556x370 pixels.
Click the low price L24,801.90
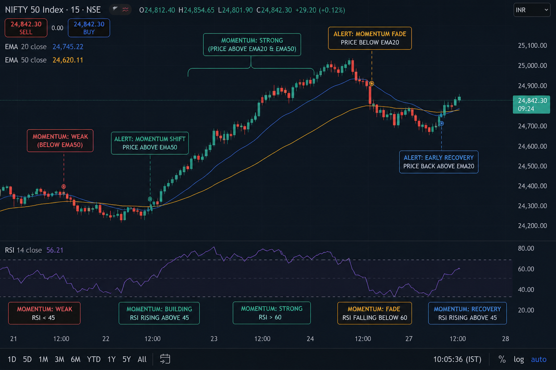coord(235,10)
